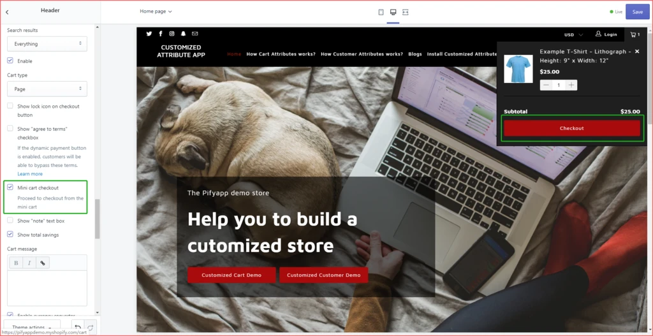The image size is (653, 336).
Task: Uncheck the Mini cart checkout checkbox
Action: (x=10, y=187)
